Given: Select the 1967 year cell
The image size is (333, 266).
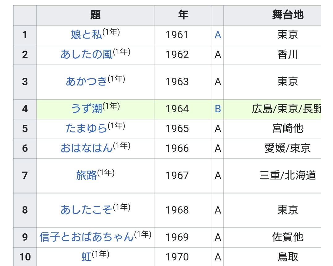Looking at the screenshot, I should (183, 176).
